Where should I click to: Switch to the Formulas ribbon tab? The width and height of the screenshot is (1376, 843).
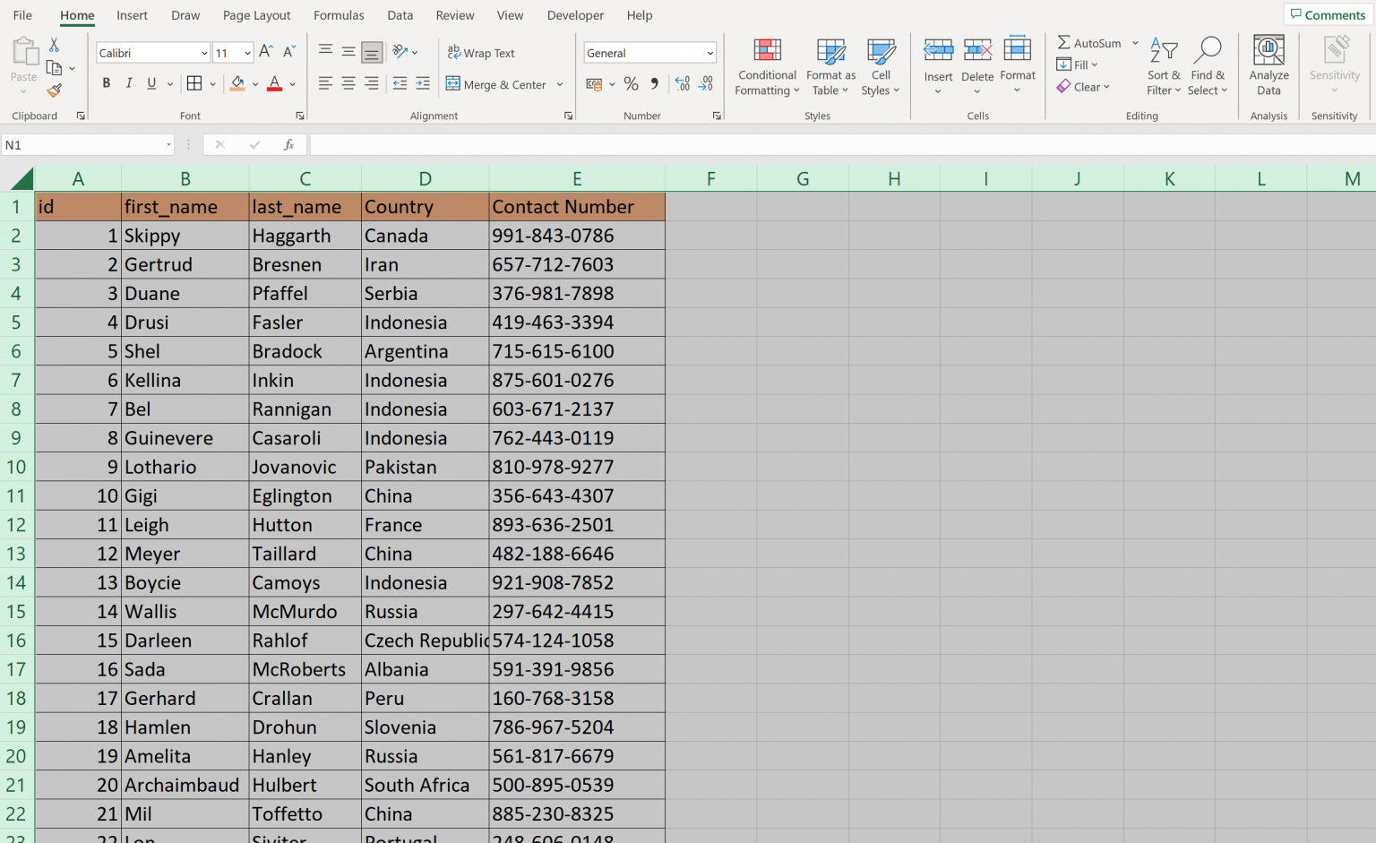(339, 15)
